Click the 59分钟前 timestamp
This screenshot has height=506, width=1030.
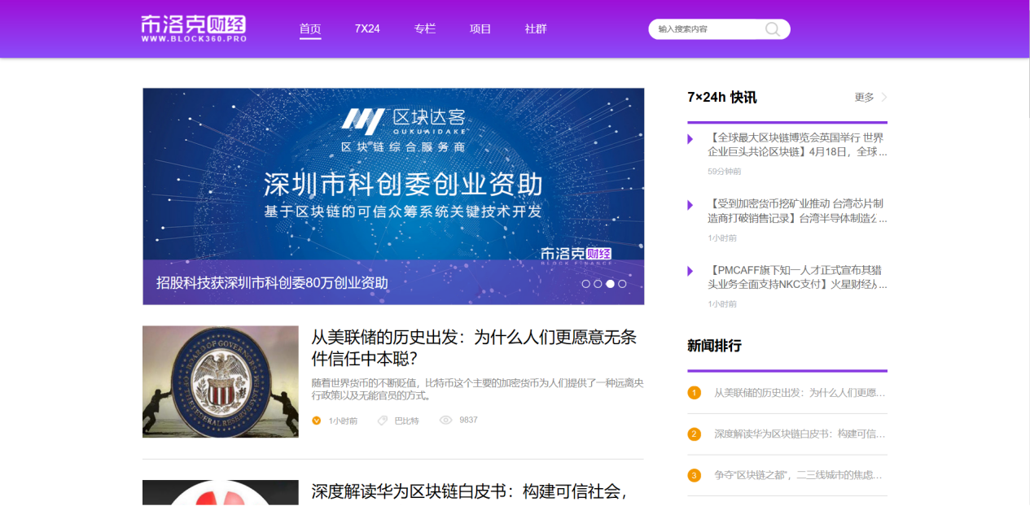pos(725,172)
